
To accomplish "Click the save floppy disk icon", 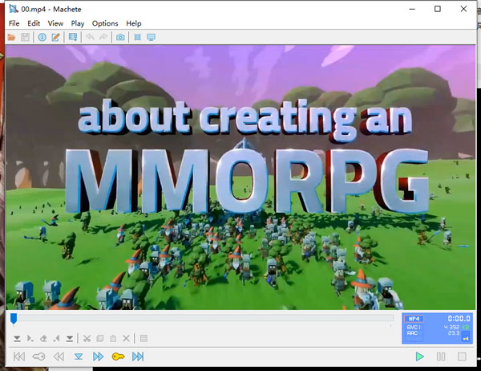I will [25, 38].
